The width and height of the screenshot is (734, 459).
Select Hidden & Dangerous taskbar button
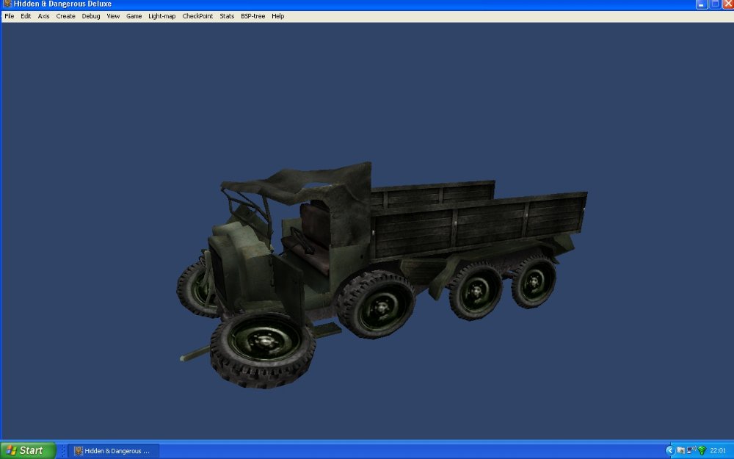(x=114, y=451)
